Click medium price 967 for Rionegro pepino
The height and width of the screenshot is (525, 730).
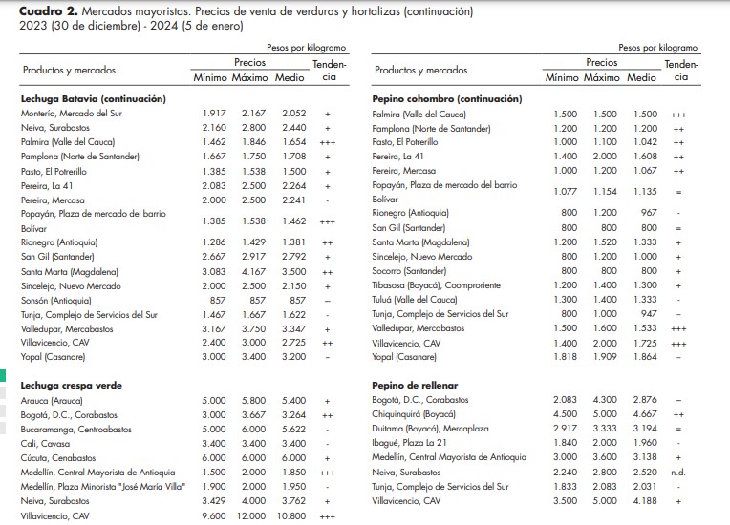coord(649,213)
